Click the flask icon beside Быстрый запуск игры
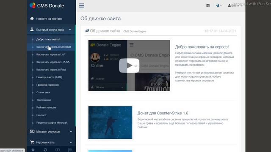Screen dimensions: 271x152 click(x=32, y=30)
